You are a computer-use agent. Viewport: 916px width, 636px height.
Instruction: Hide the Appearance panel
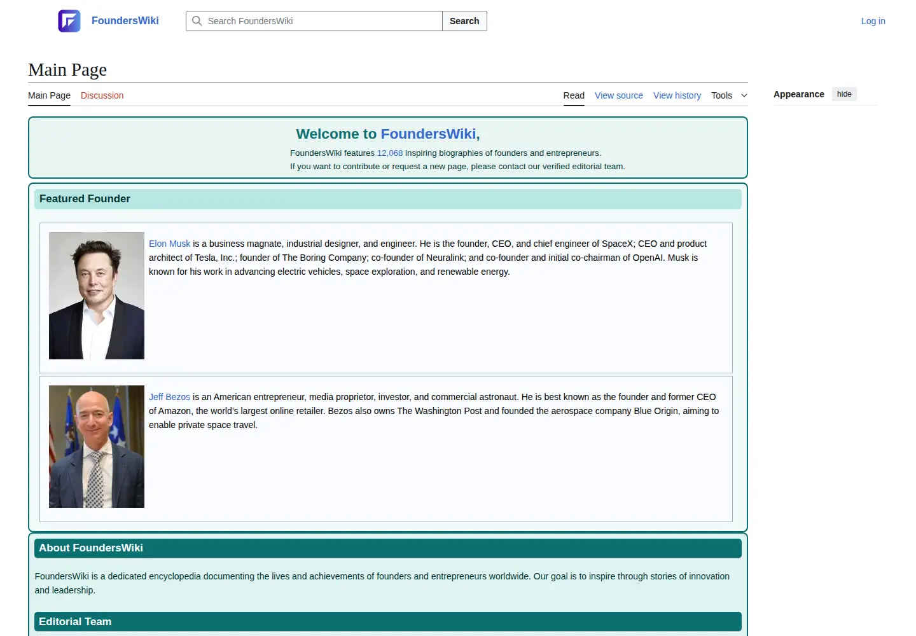pyautogui.click(x=844, y=94)
